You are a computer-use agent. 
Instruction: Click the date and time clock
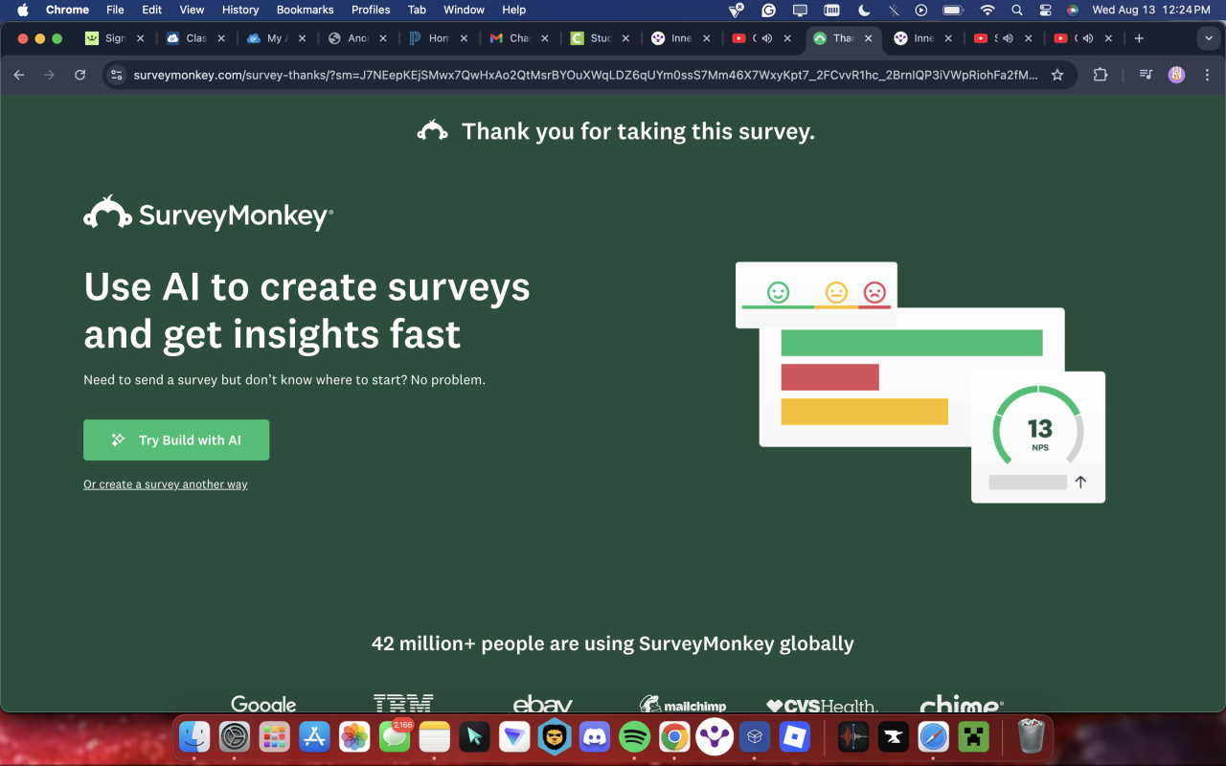click(x=1151, y=10)
